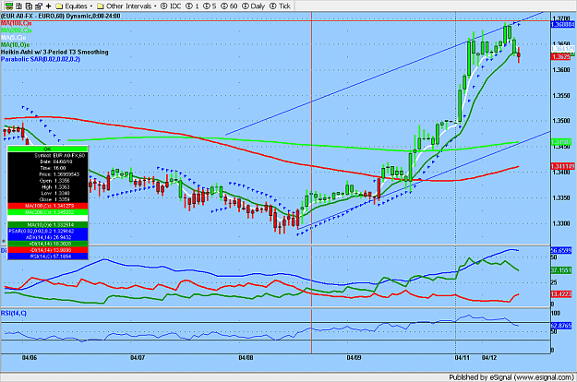Screen dimensions: 577x382
Task: Open the Equities folder dropdown
Action: (x=75, y=6)
